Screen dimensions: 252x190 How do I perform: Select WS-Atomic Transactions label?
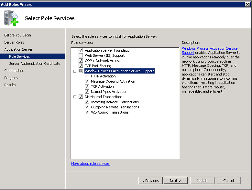click(110, 112)
